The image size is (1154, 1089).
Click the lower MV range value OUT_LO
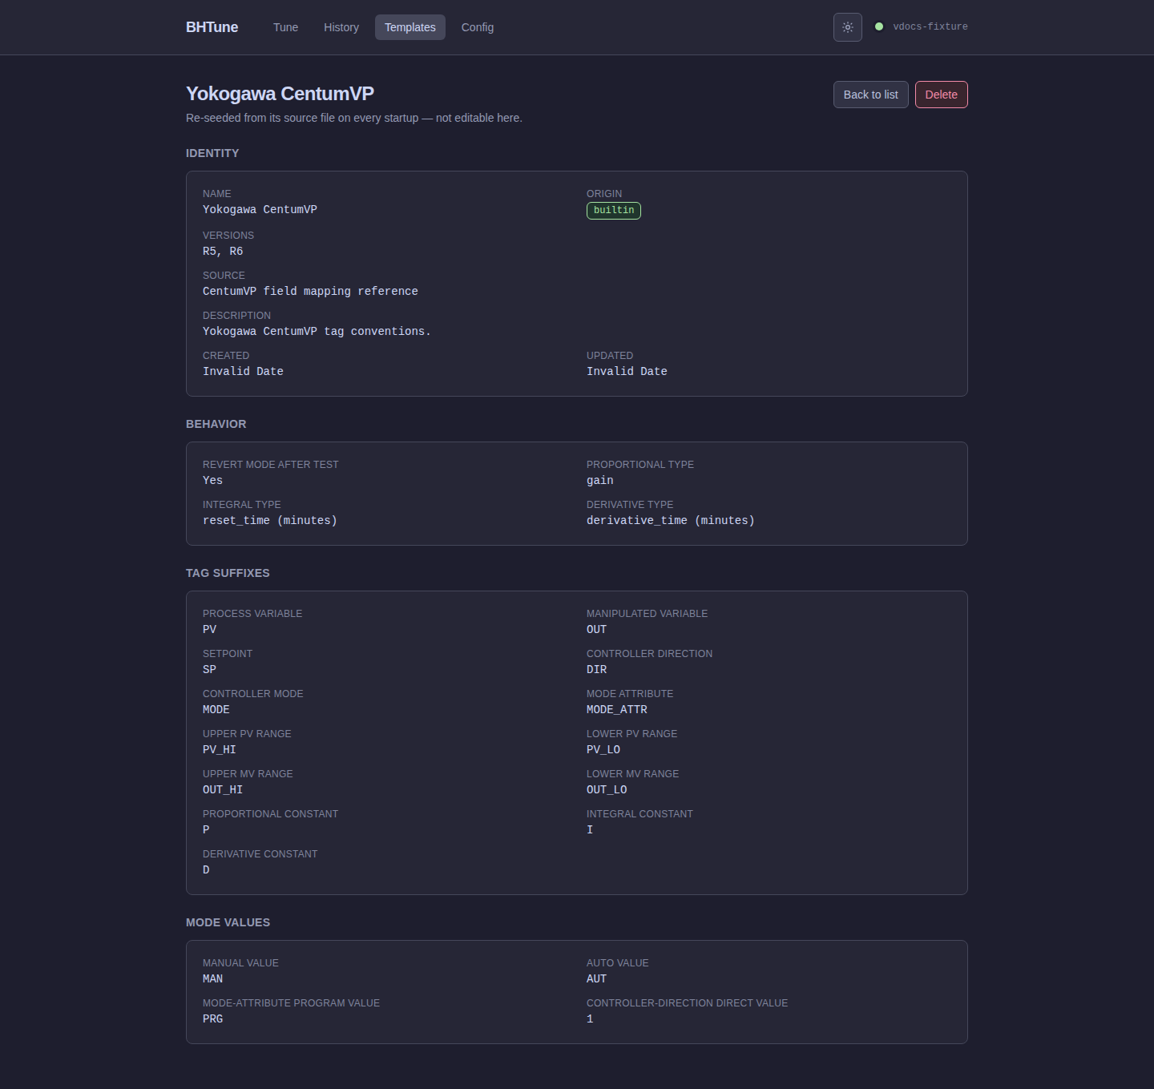(607, 790)
